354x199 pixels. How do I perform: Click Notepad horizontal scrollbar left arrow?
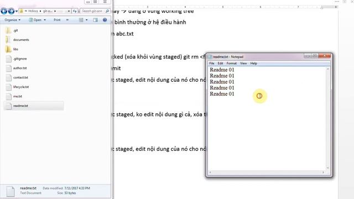click(x=210, y=172)
